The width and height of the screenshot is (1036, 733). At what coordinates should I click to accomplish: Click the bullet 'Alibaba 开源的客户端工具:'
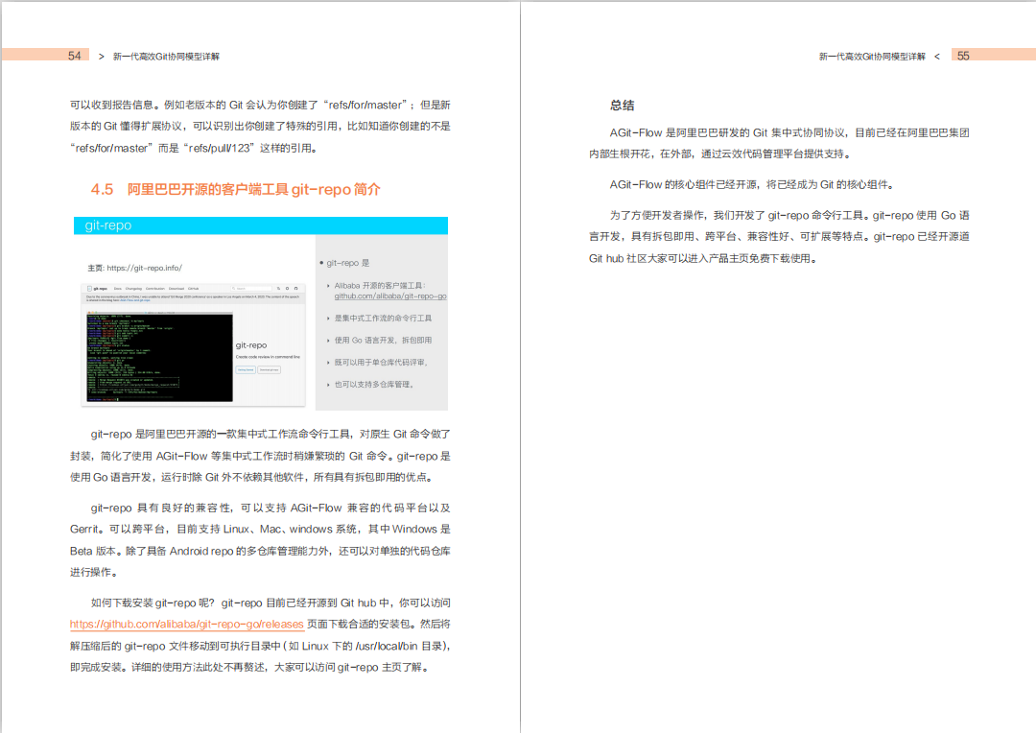click(380, 286)
